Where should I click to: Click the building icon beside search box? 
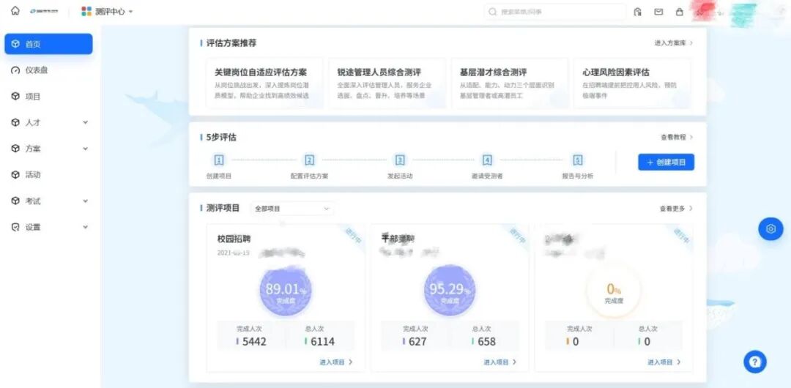point(638,12)
